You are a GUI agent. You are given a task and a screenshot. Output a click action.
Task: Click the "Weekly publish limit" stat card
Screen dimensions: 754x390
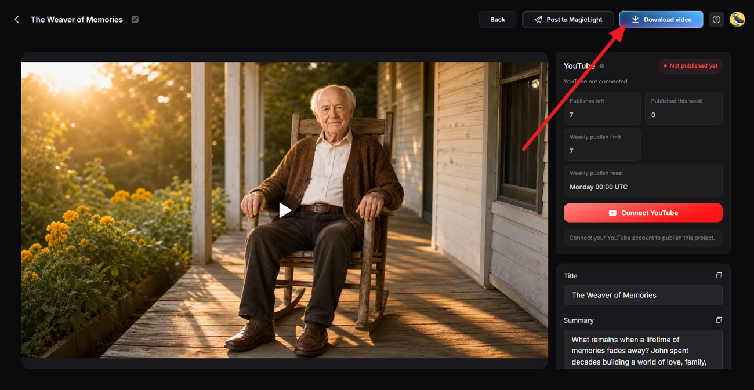[x=602, y=144]
